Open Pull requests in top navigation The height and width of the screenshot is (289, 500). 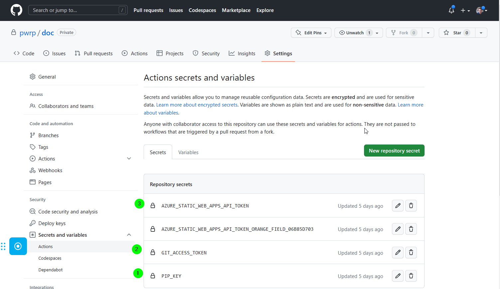click(x=148, y=10)
